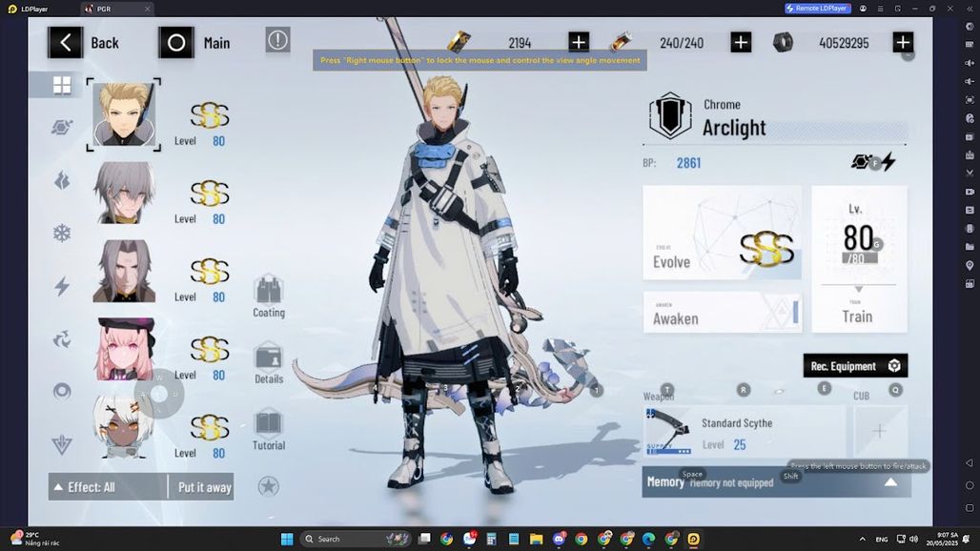Open the exclamation info icon
This screenshot has width=980, height=551.
click(x=277, y=40)
